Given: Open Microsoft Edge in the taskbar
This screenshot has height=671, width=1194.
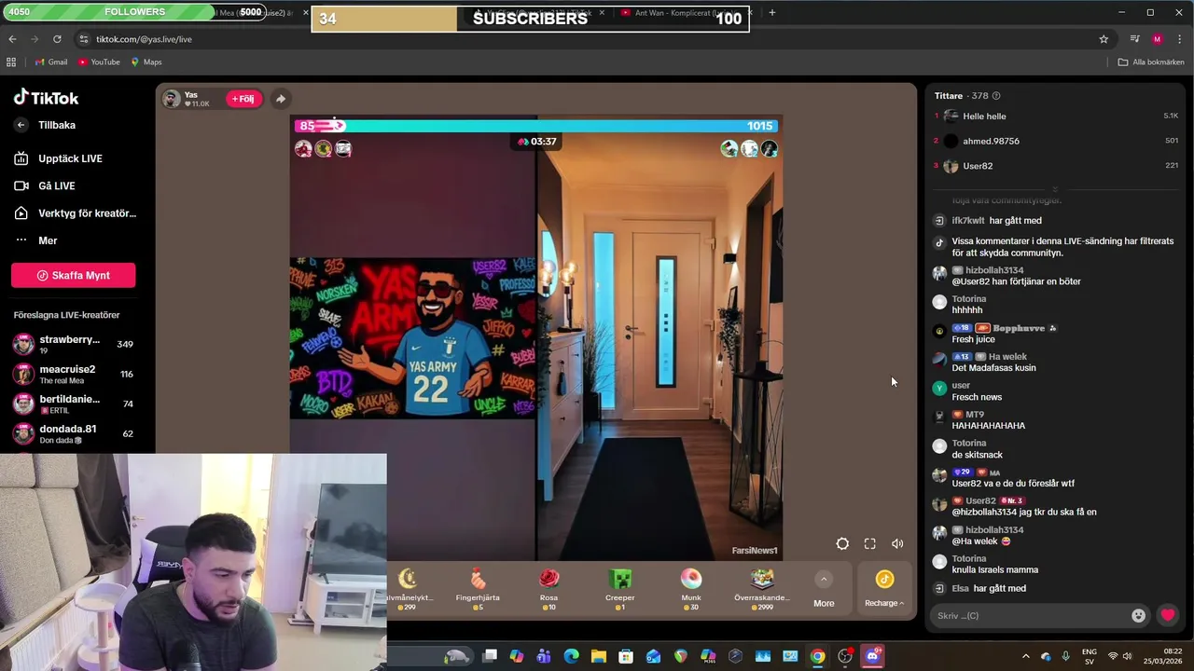Looking at the screenshot, I should 571,656.
